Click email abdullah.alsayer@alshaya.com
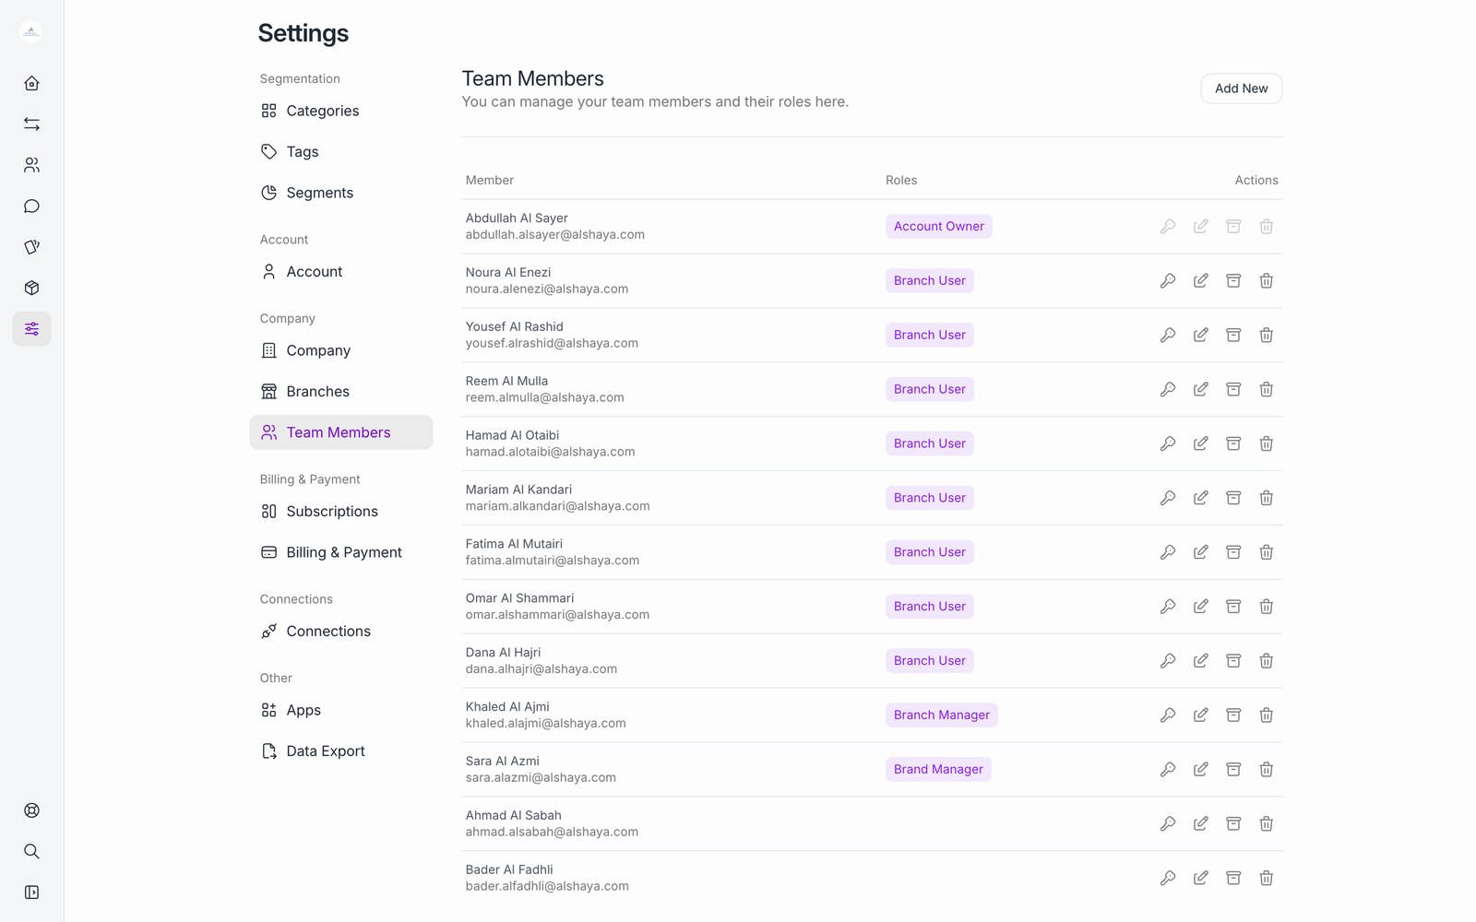 555,234
